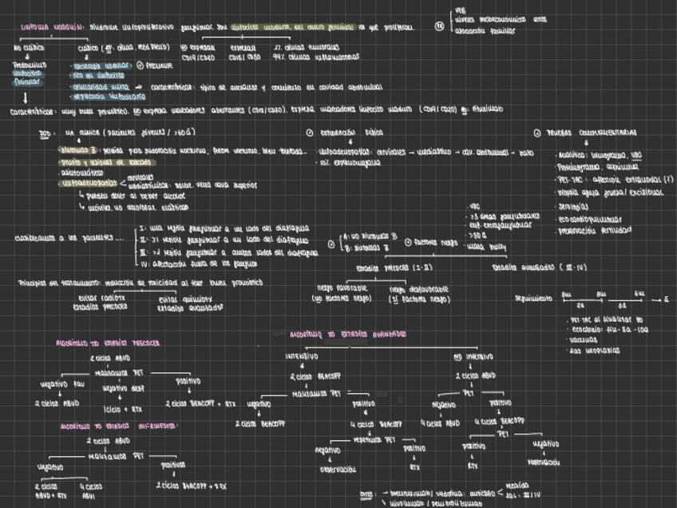Click the "Seguimiento" timeline label
This screenshot has width=677, height=508.
533,298
